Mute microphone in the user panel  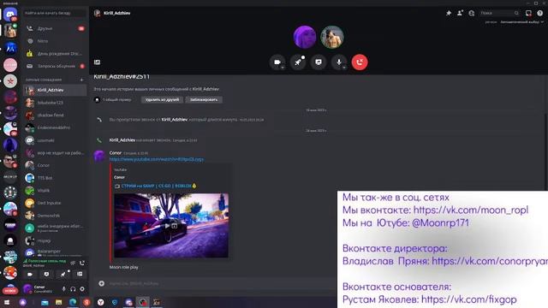pos(63,289)
